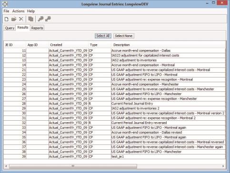Click the horizontal scrollbar thumb
Image resolution: width=230 pixels, height=173 pixels.
click(73, 166)
